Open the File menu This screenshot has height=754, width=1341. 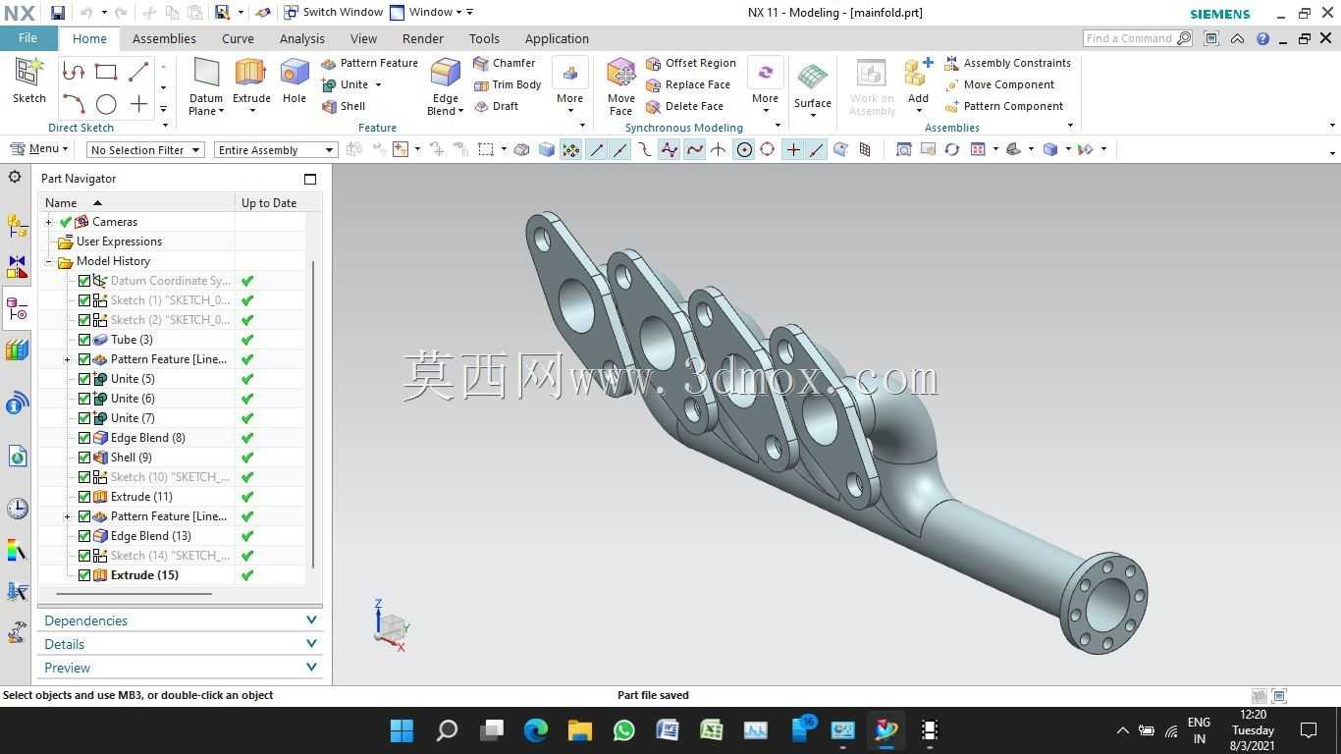point(27,38)
